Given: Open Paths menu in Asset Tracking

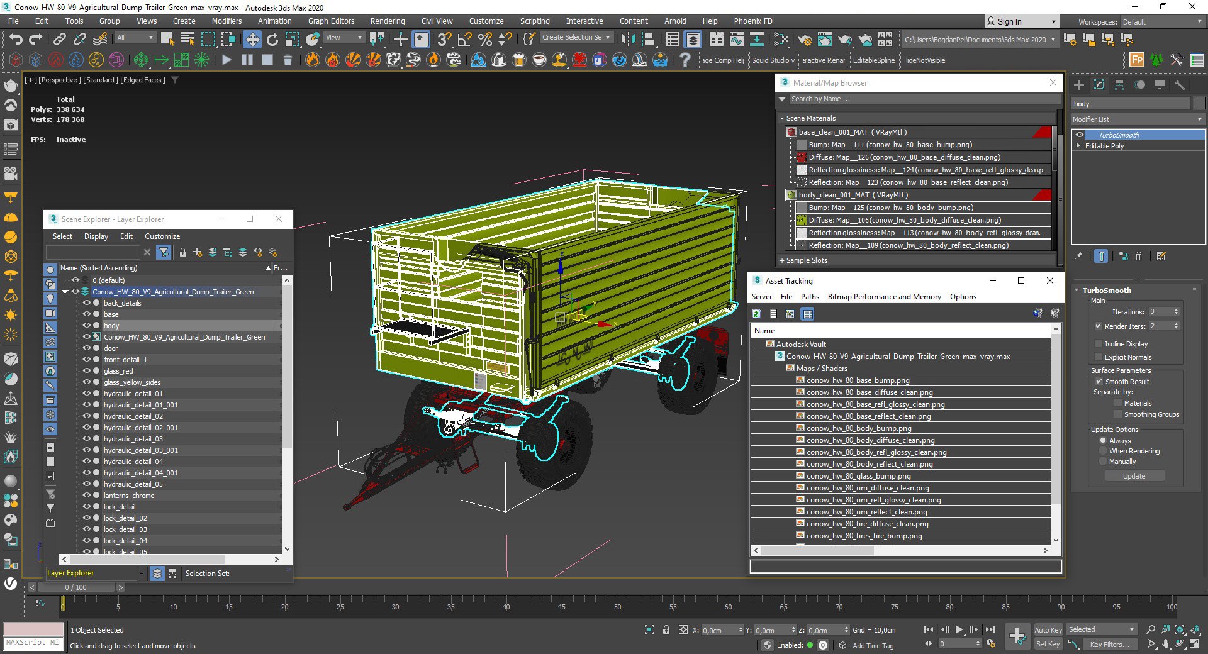Looking at the screenshot, I should pos(810,297).
